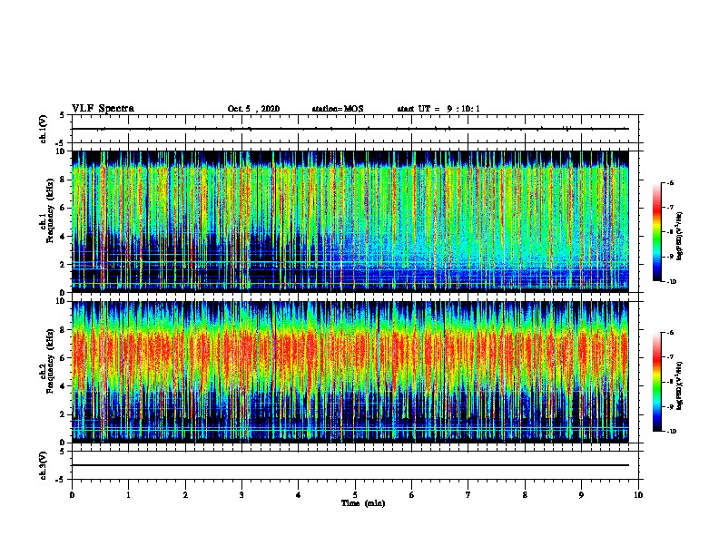Click the time axis tick label '9'
719x555 pixels.
click(x=581, y=495)
